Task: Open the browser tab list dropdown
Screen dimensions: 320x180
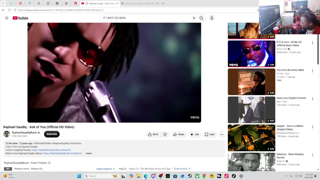Action: click(x=3, y=3)
